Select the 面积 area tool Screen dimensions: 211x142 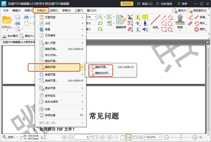pyautogui.click(x=200, y=29)
